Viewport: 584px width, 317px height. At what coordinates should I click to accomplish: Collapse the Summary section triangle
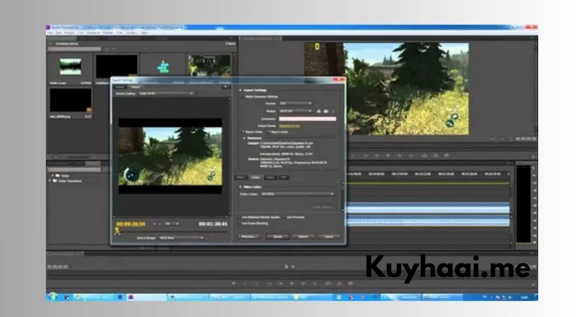[x=244, y=138]
